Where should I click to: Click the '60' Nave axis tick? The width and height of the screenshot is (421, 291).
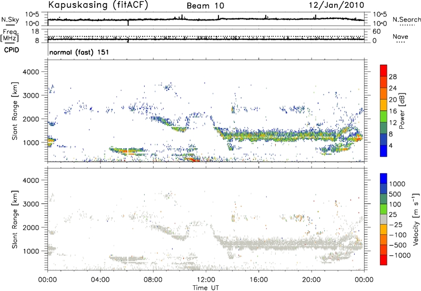(376, 32)
